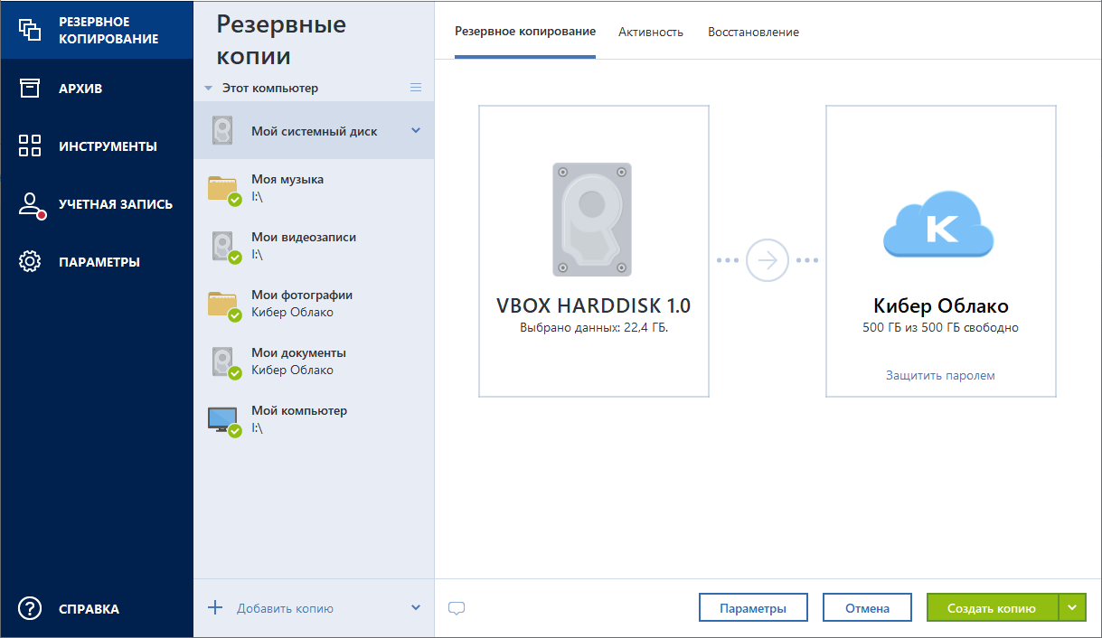The image size is (1102, 638).
Task: Click the Защитить паролем link
Action: click(940, 375)
